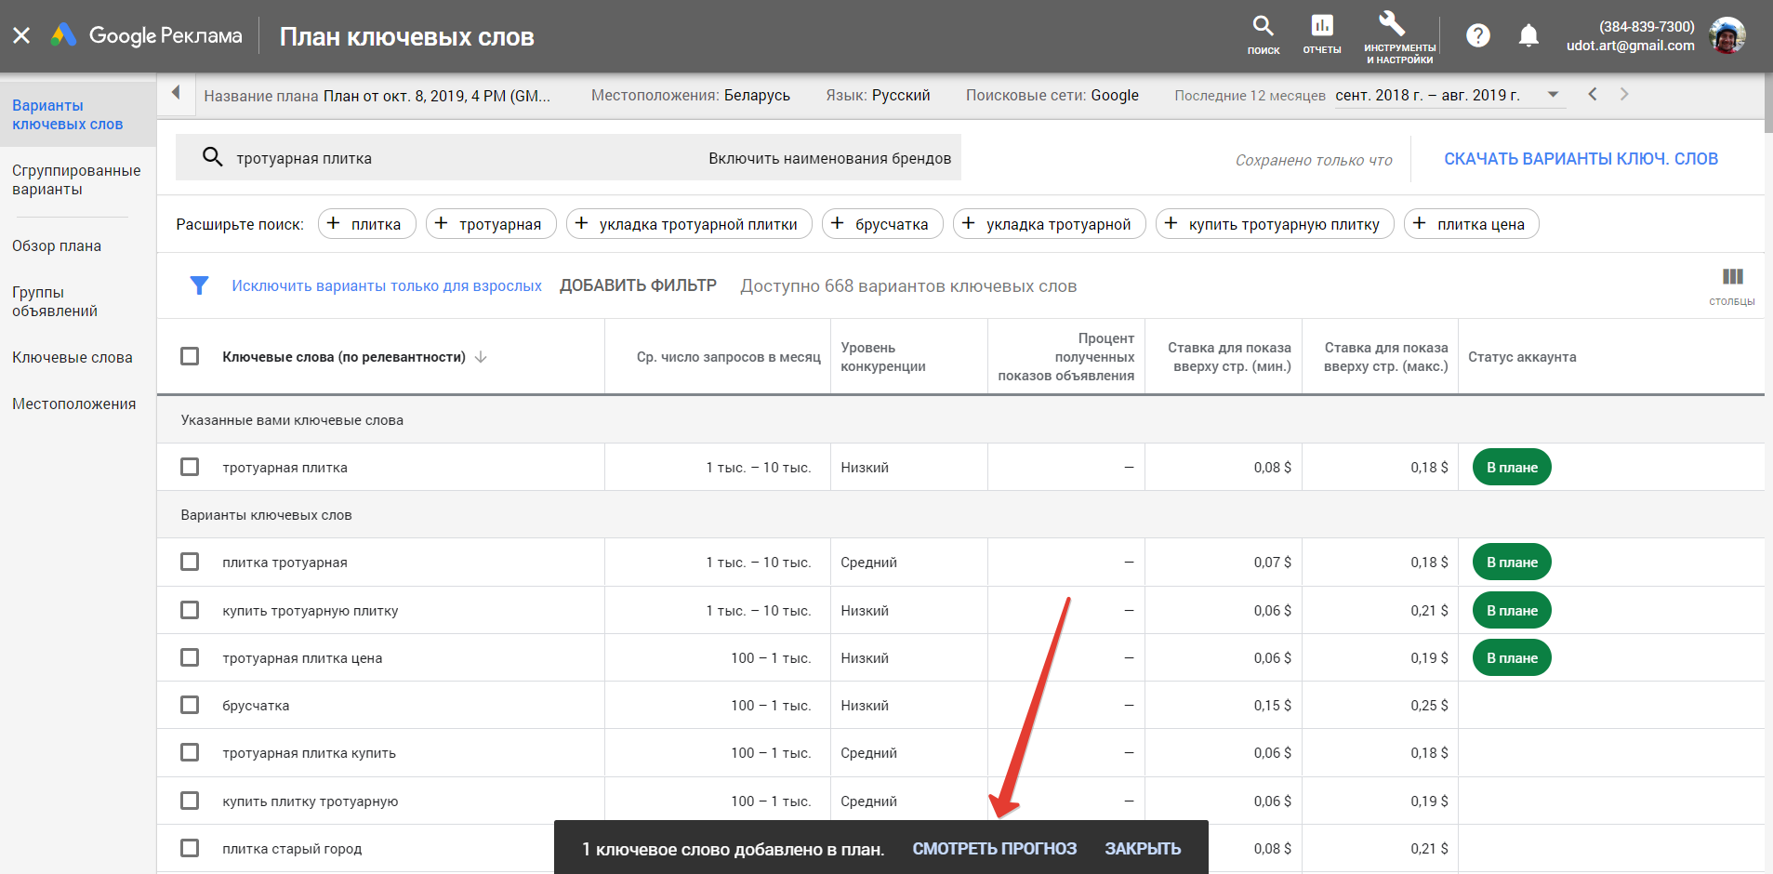This screenshot has width=1773, height=874.
Task: Tick the checkbox for брусчатка
Action: (x=190, y=705)
